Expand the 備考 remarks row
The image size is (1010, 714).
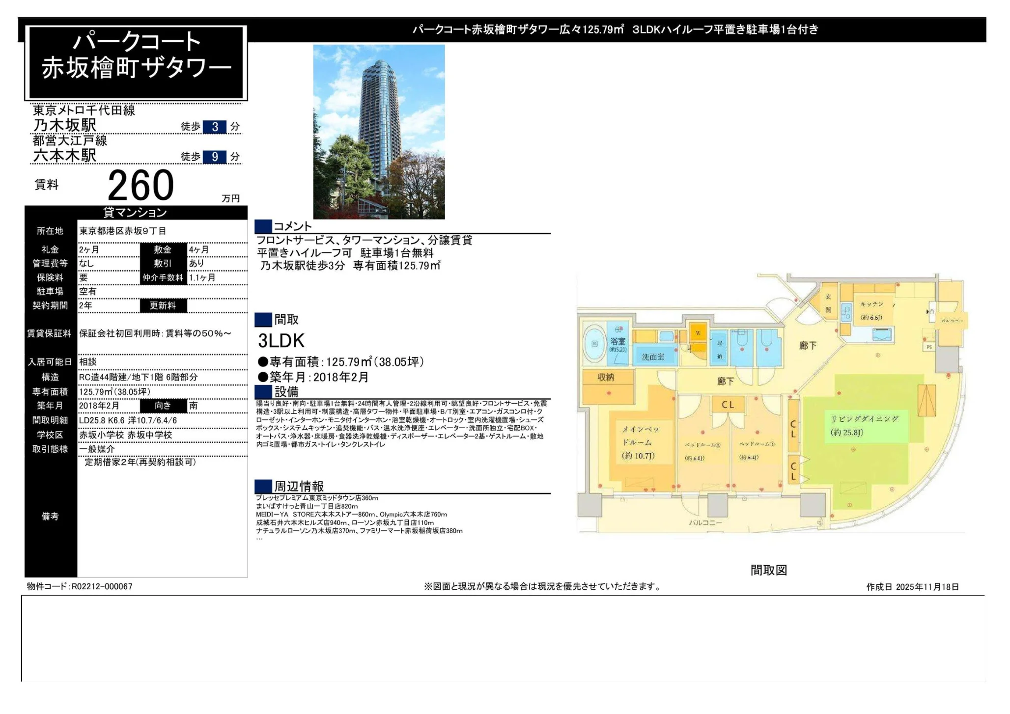(51, 517)
